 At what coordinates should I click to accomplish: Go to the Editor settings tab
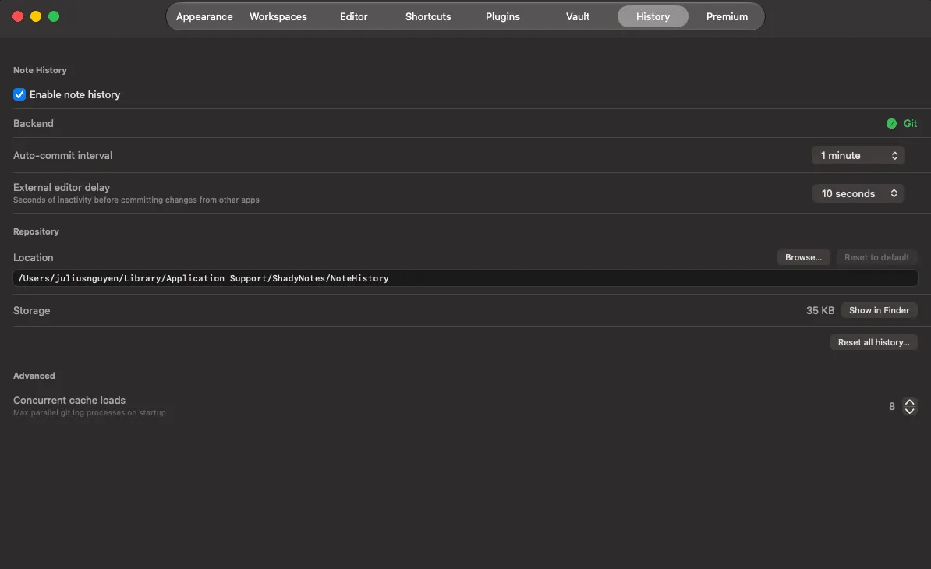(x=353, y=16)
